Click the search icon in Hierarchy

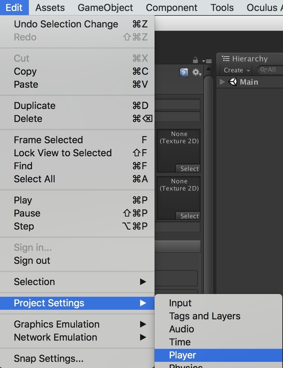pyautogui.click(x=264, y=70)
